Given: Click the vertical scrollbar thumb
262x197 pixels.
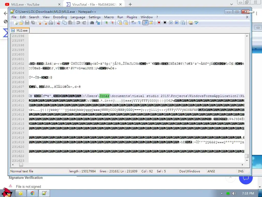Looking at the screenshot, I should [x=247, y=156].
